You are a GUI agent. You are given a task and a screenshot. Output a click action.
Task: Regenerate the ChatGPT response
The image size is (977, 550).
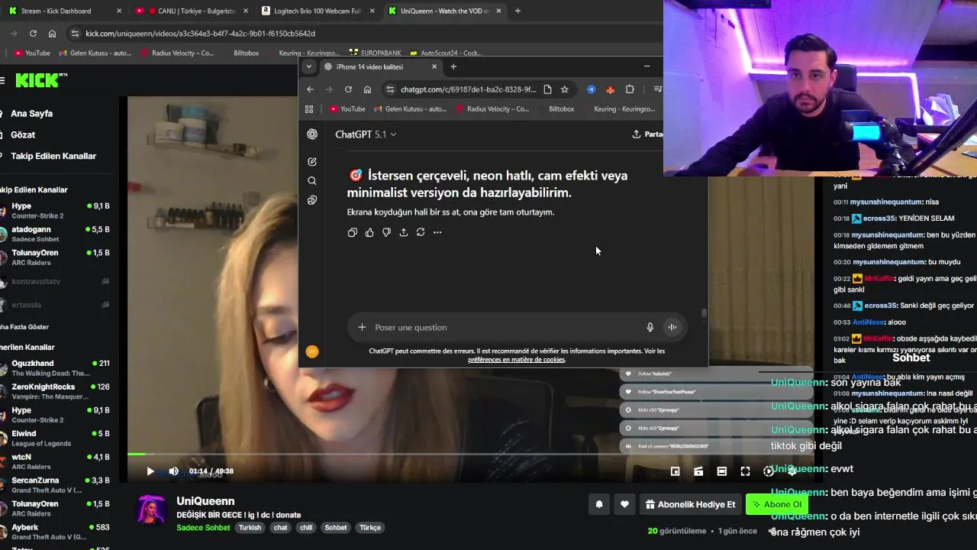point(421,232)
